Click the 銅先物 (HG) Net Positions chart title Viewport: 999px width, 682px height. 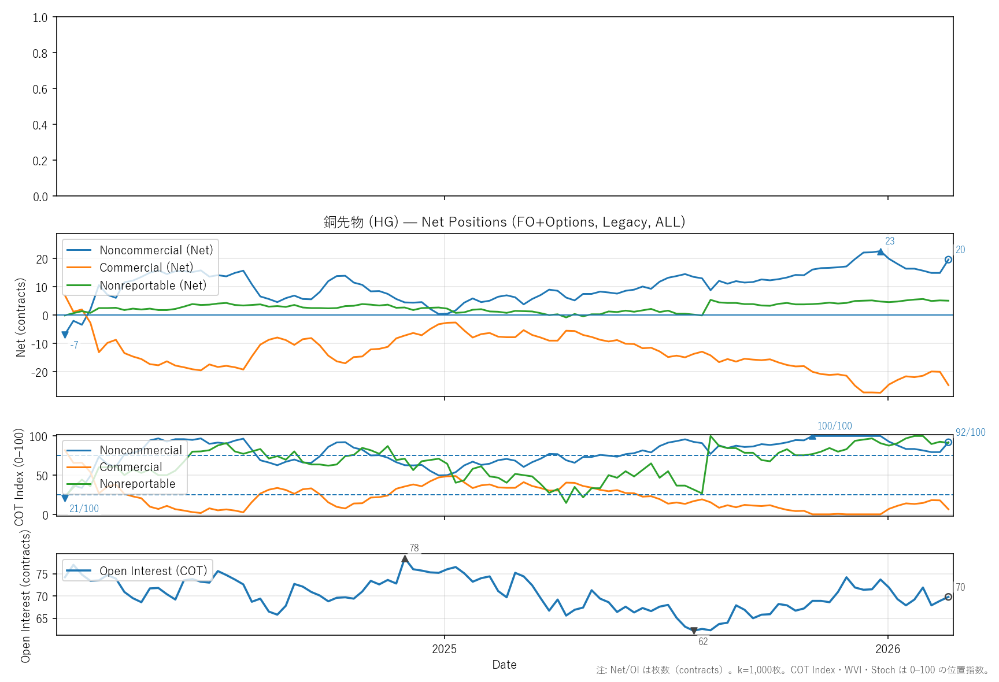504,222
